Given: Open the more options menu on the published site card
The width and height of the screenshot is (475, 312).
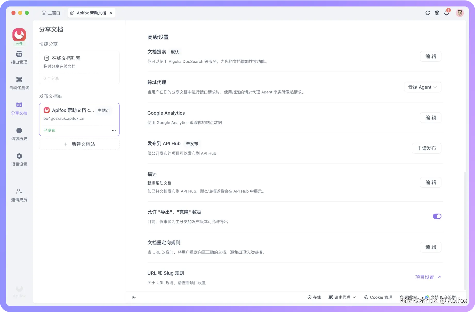Looking at the screenshot, I should (114, 130).
